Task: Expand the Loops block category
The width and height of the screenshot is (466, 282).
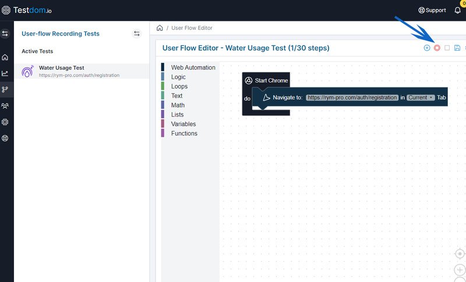Action: [181, 86]
